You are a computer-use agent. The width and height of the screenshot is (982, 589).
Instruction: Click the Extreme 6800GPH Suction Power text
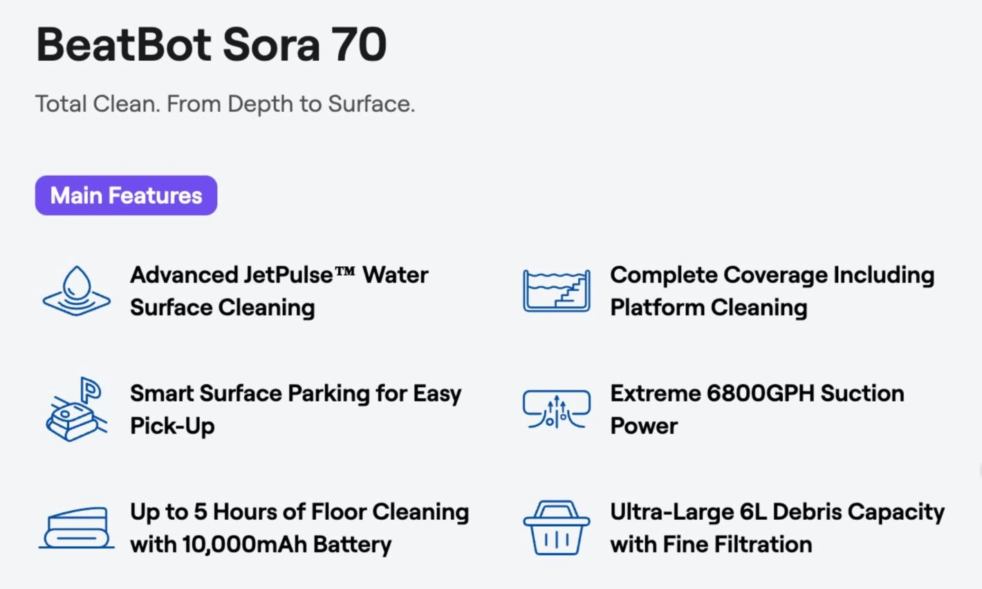pos(757,409)
